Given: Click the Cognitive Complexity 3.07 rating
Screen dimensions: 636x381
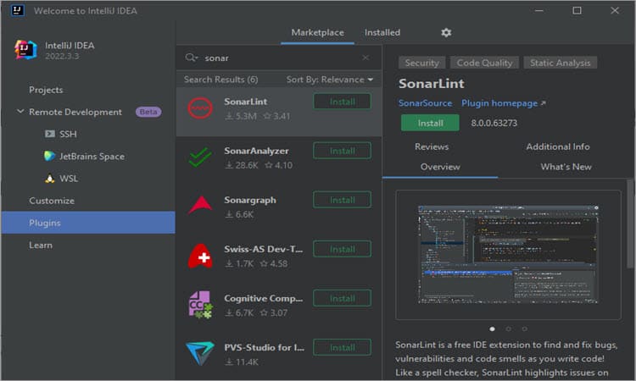Looking at the screenshot, I should (x=274, y=312).
